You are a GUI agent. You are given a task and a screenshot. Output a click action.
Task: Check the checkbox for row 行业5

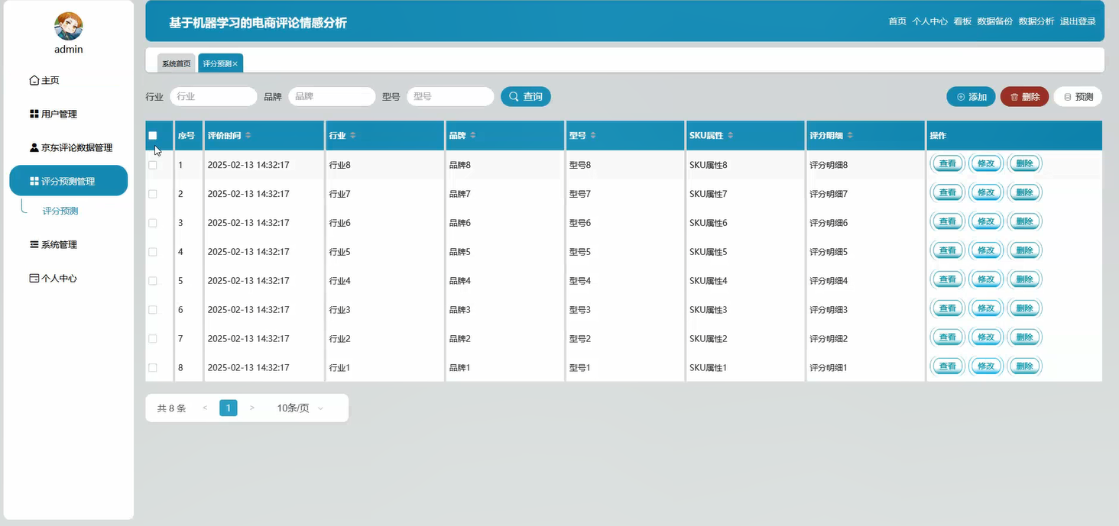153,252
